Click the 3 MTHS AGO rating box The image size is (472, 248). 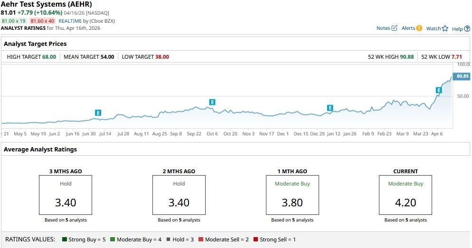66,195
